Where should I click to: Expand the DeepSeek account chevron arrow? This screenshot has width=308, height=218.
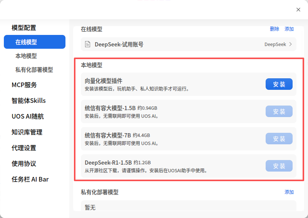(291, 44)
